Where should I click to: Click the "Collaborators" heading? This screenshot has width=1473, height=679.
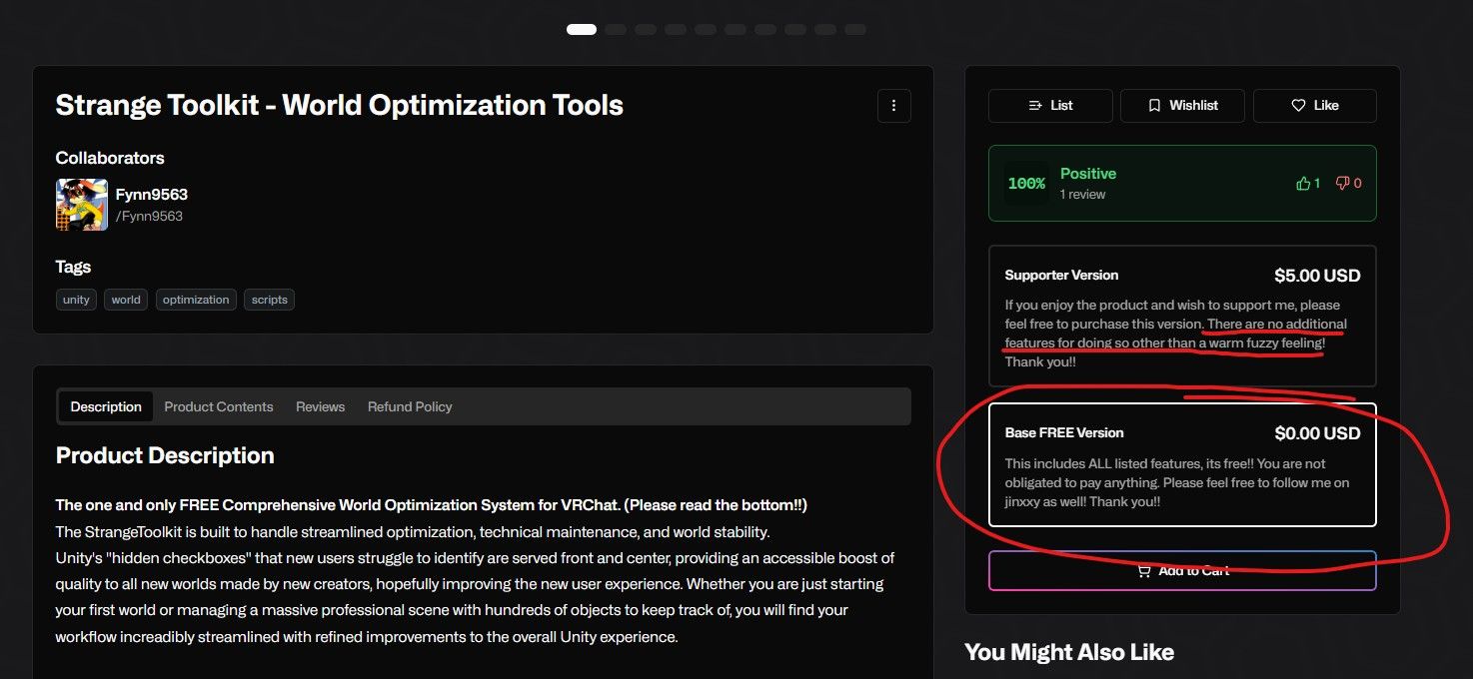coord(110,158)
